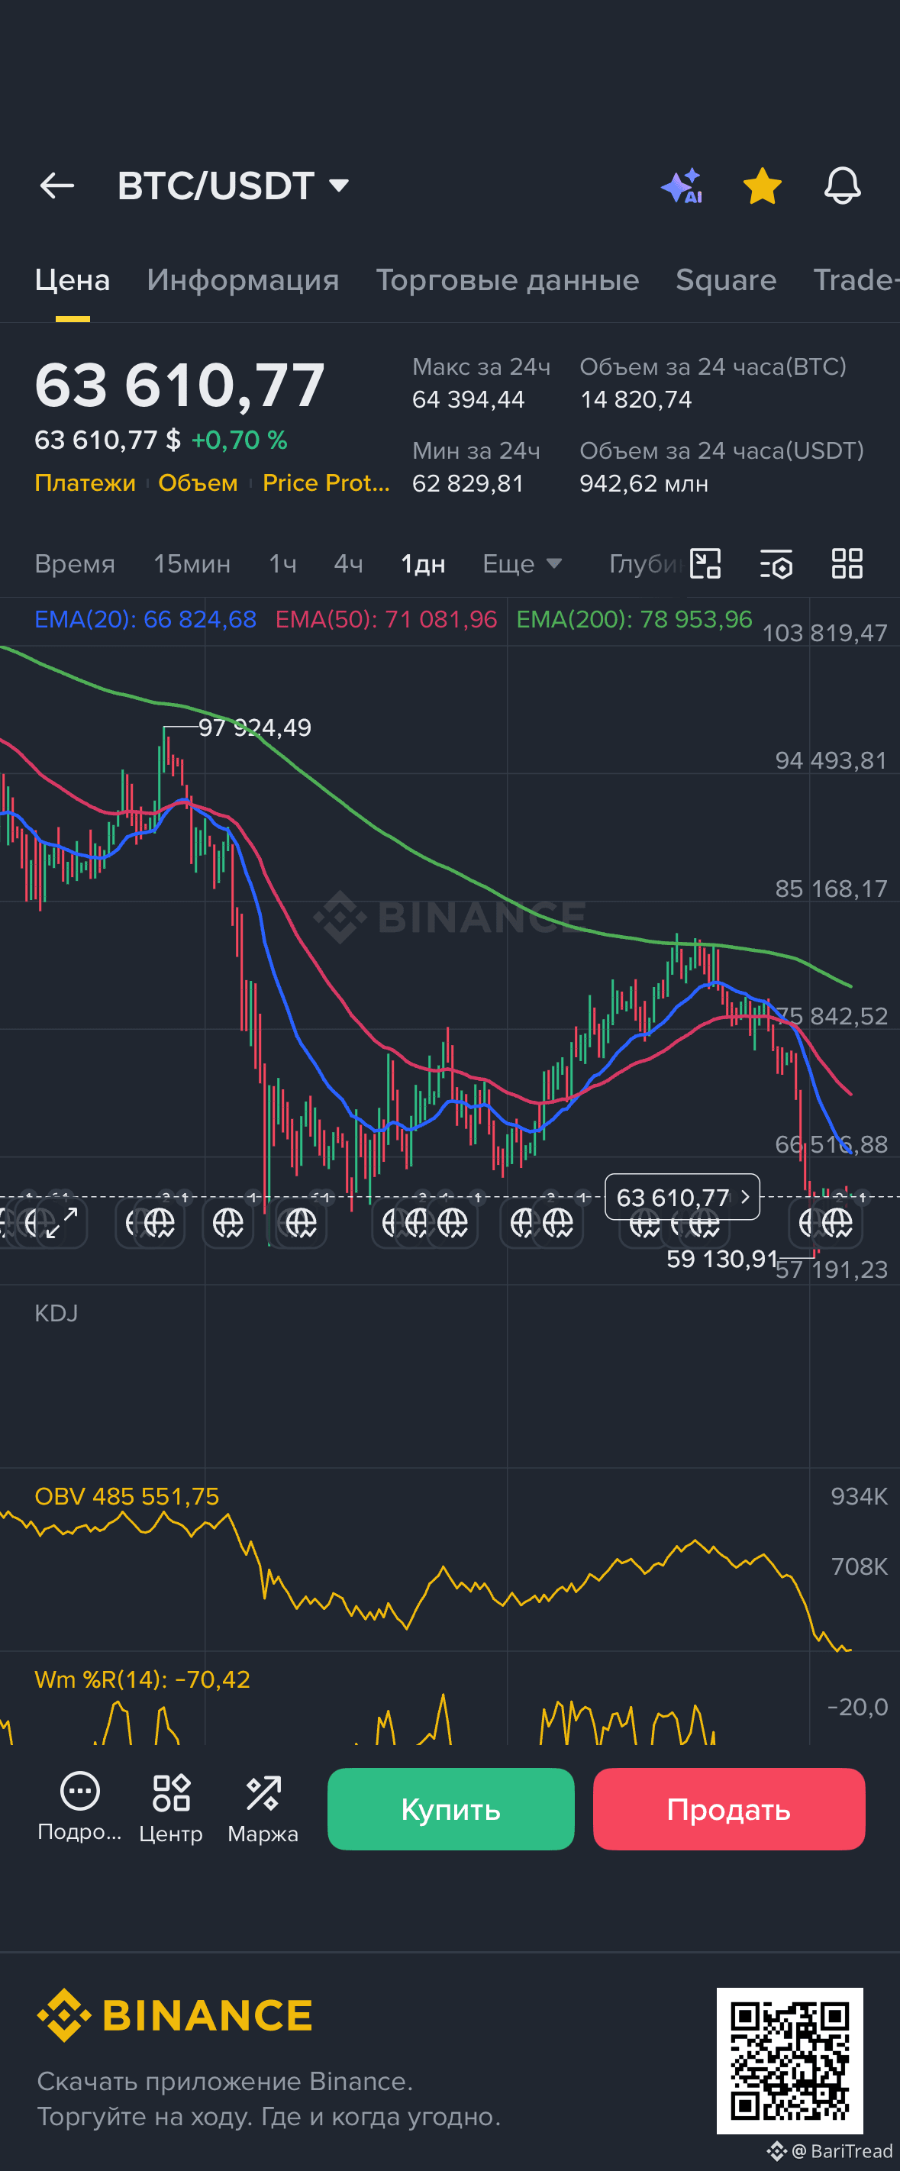
Task: Open the Square tab
Action: pos(725,280)
